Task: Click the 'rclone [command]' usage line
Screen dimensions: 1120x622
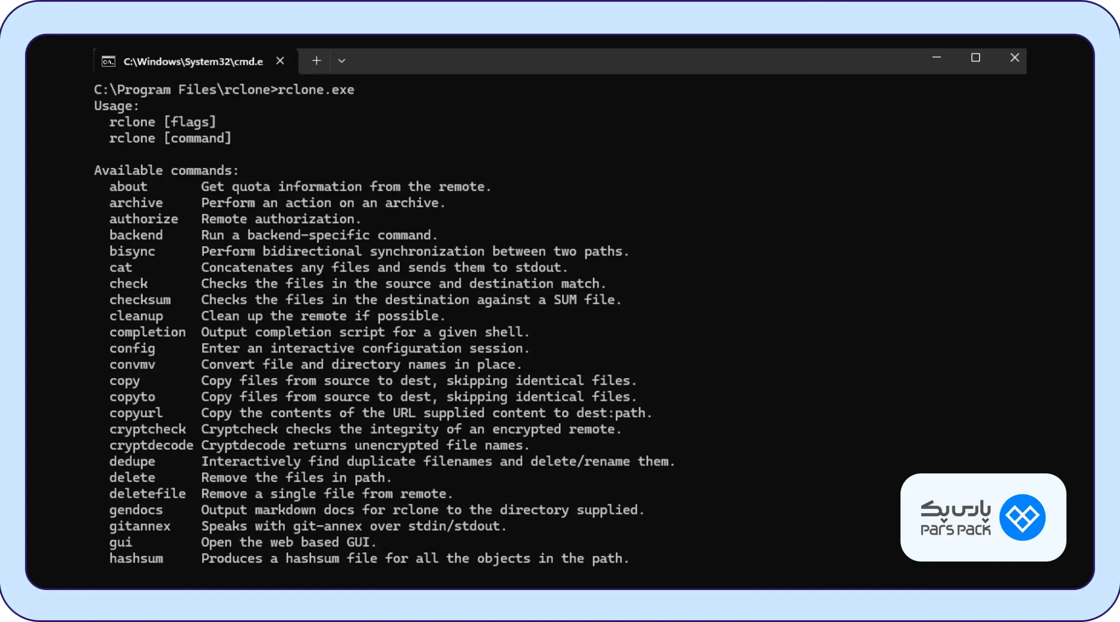Action: [x=170, y=138]
